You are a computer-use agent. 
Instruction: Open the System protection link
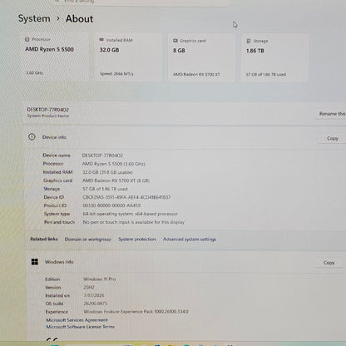[137, 239]
